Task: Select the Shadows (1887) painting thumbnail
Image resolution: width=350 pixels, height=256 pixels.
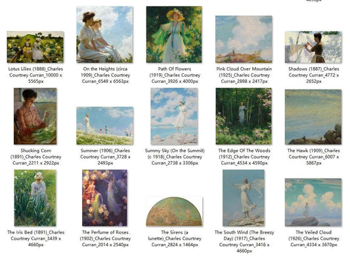Action: (x=313, y=47)
